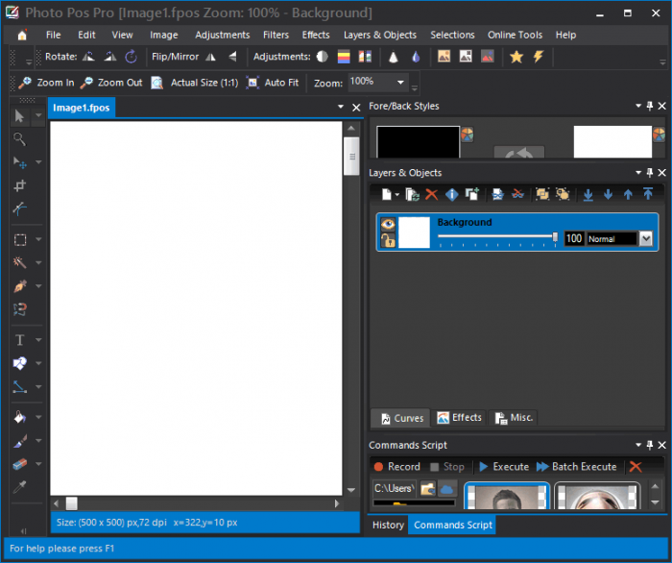This screenshot has width=672, height=563.
Task: Toggle the Background layer lock
Action: coord(388,240)
